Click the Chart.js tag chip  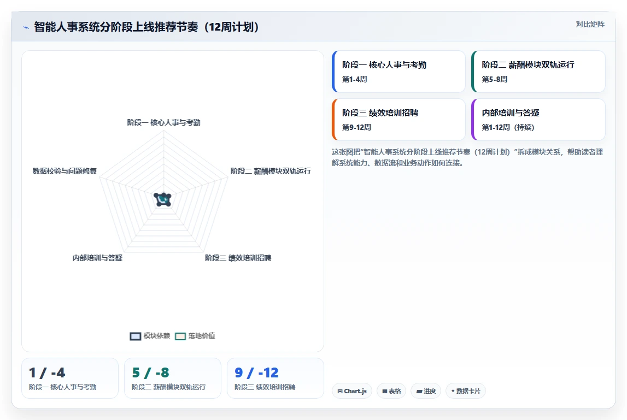[x=352, y=391]
